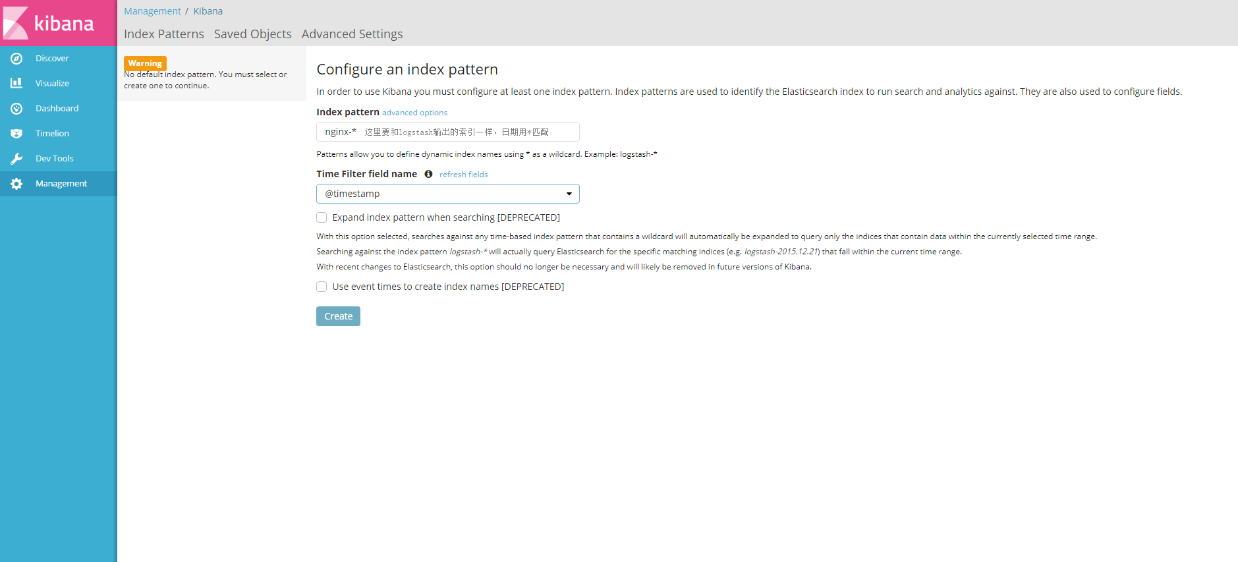Click the Warning badge
The image size is (1238, 562).
[145, 63]
